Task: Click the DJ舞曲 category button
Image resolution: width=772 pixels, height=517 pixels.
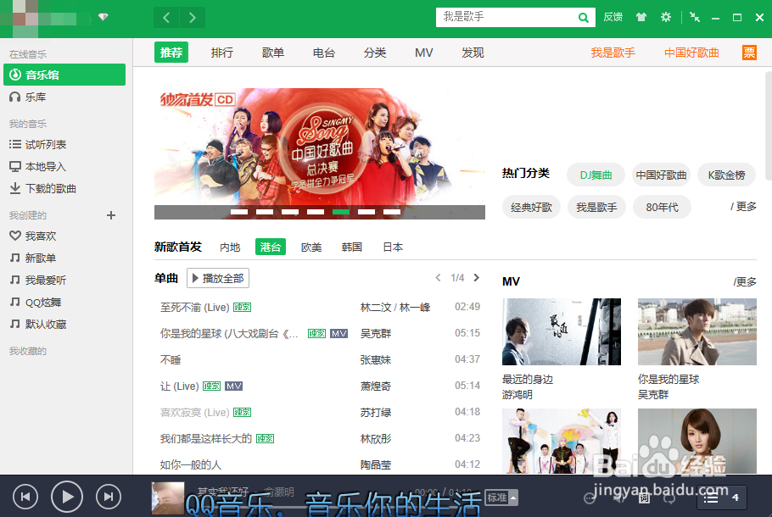Action: (596, 175)
